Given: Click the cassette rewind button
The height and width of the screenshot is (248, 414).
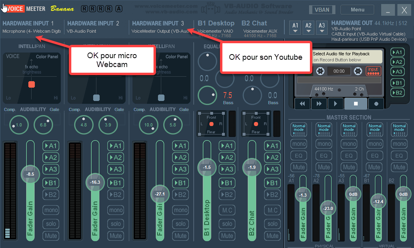Looking at the screenshot, I should (302, 103).
